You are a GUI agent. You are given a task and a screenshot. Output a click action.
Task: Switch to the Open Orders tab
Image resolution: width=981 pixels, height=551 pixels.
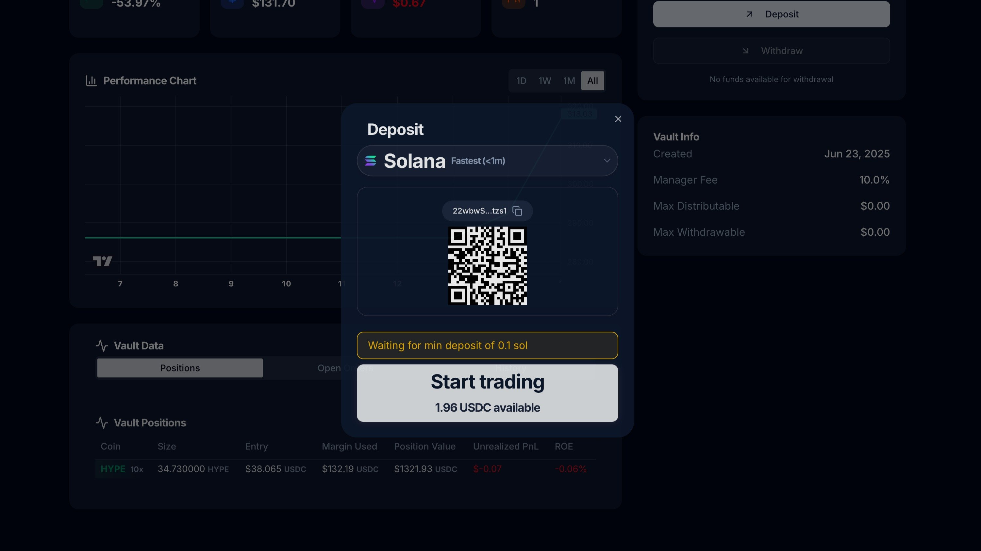(345, 368)
